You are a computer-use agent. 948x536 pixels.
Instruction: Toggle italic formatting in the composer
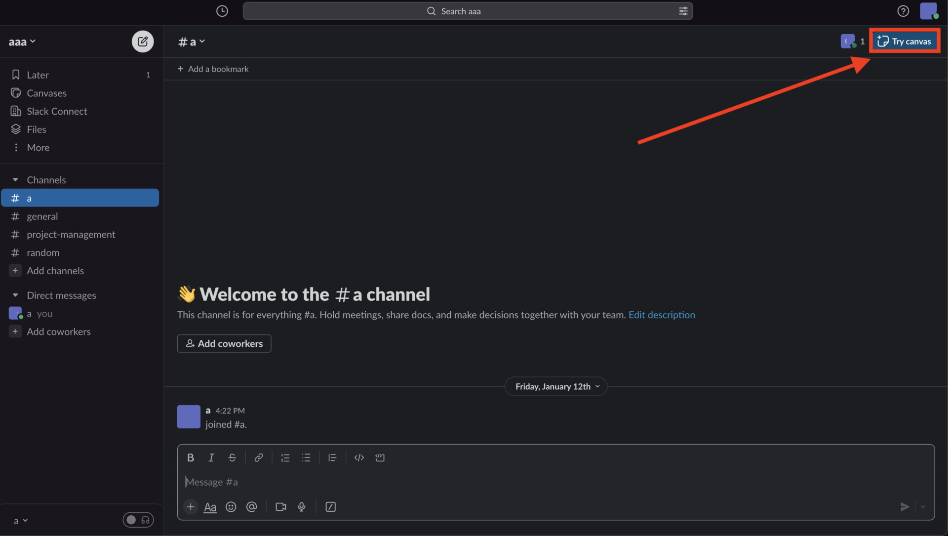211,457
